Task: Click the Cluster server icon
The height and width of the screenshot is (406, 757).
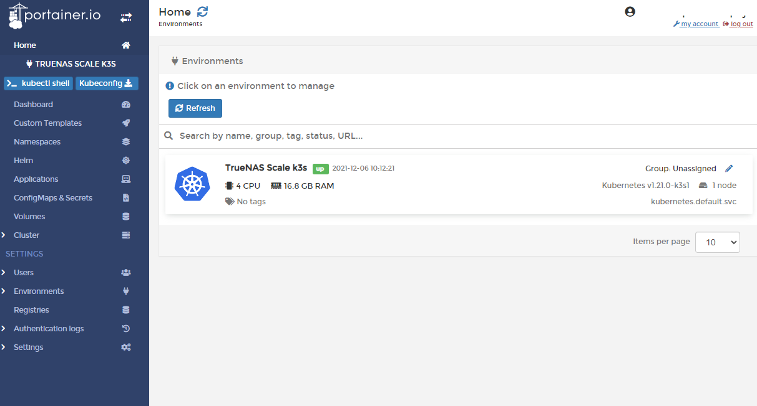Action: tap(126, 235)
